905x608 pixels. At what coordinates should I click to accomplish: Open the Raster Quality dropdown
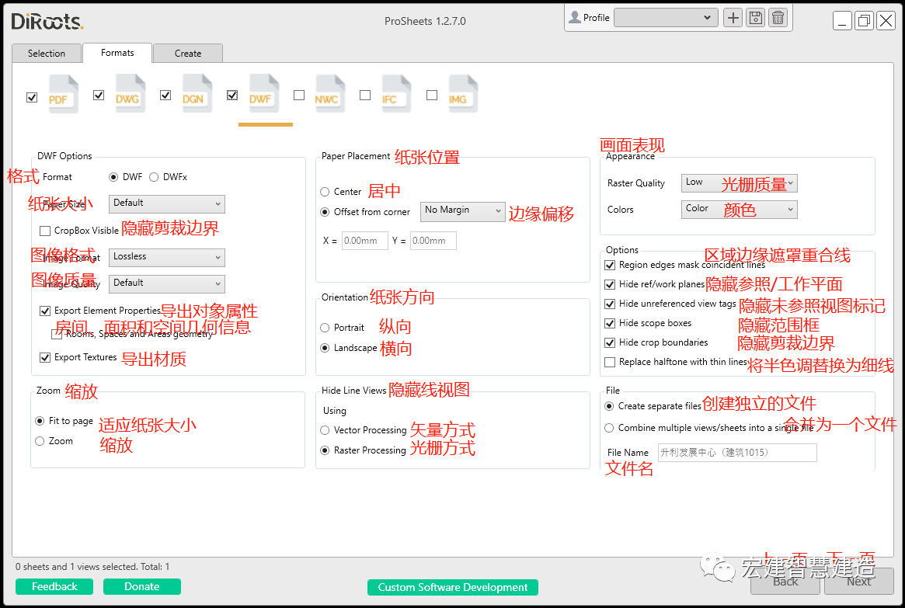(x=740, y=182)
